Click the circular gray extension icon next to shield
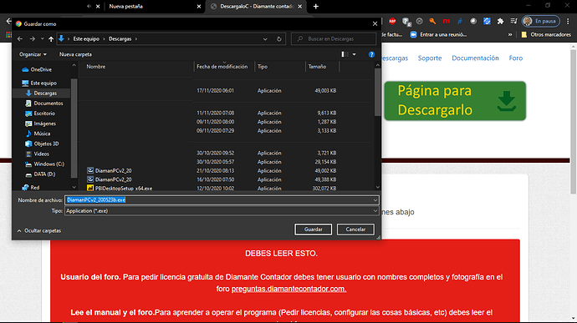Viewport: 577px width, 323px height. (420, 21)
